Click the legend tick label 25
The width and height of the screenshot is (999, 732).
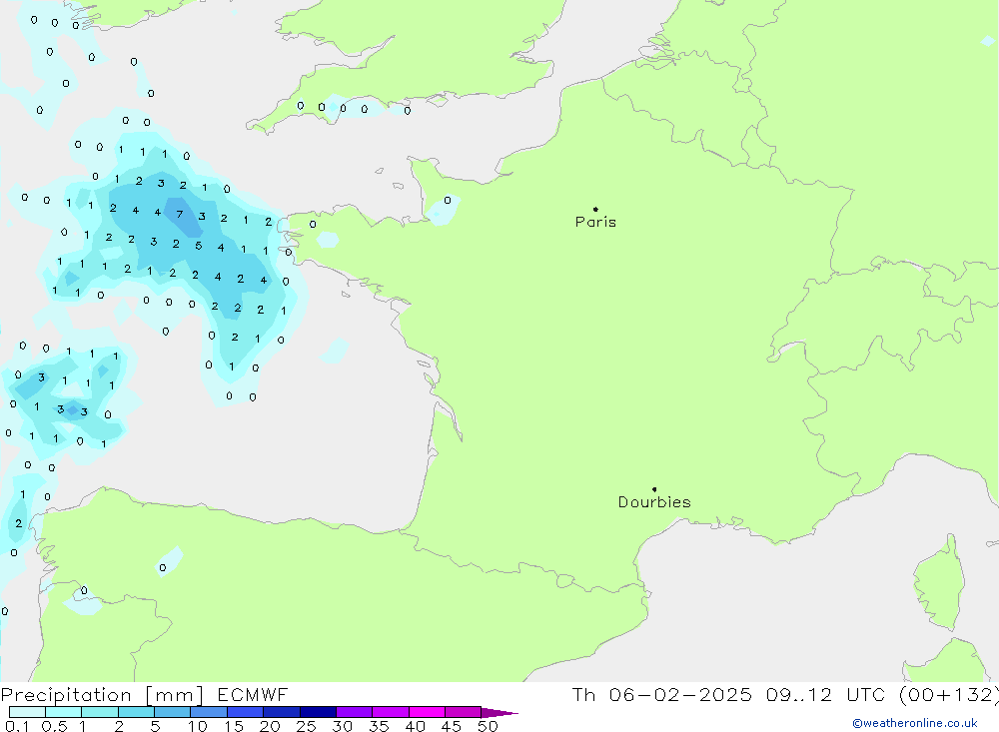click(x=307, y=726)
